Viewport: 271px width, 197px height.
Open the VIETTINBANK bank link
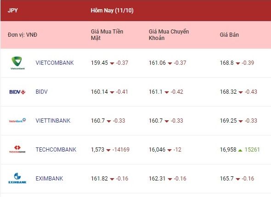[53, 120]
